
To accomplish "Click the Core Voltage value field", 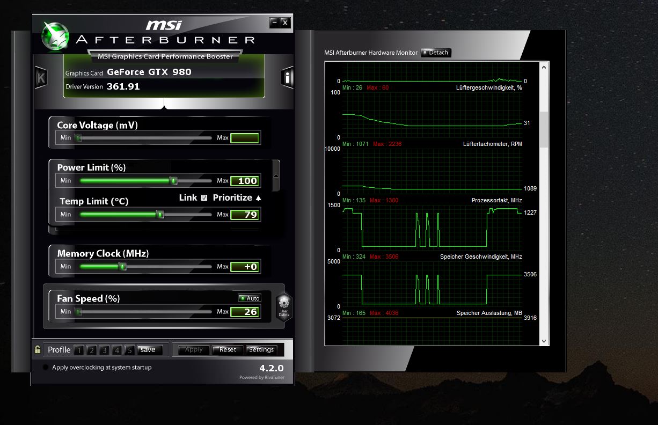I will [x=245, y=138].
